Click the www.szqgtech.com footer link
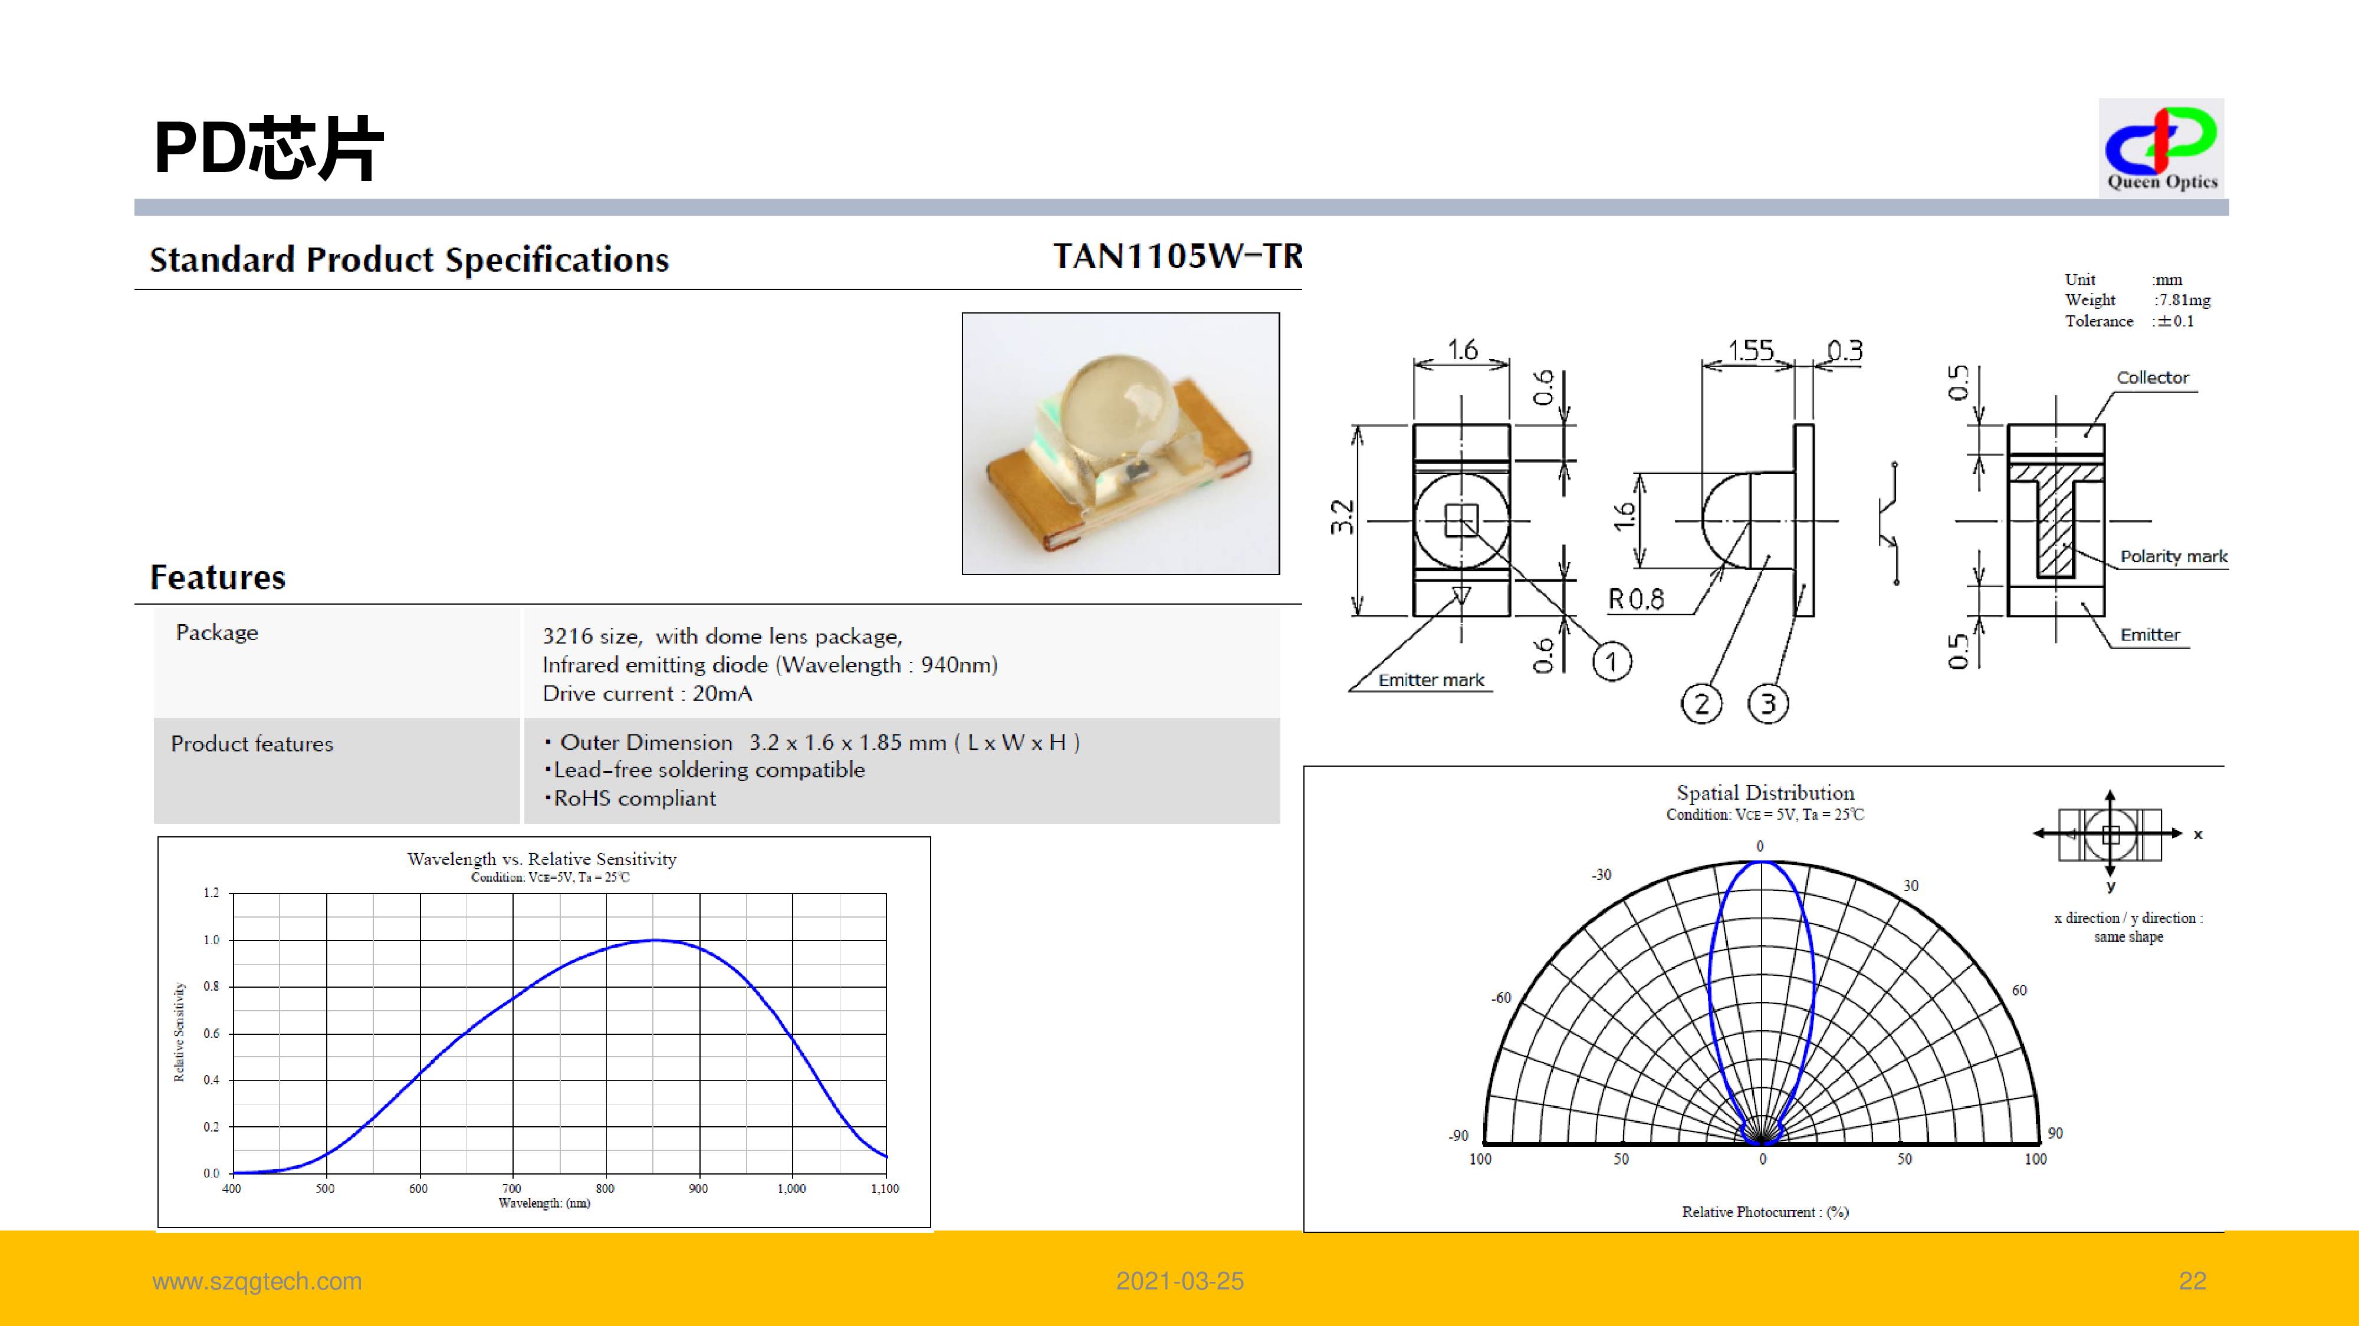2359x1326 pixels. [x=257, y=1280]
